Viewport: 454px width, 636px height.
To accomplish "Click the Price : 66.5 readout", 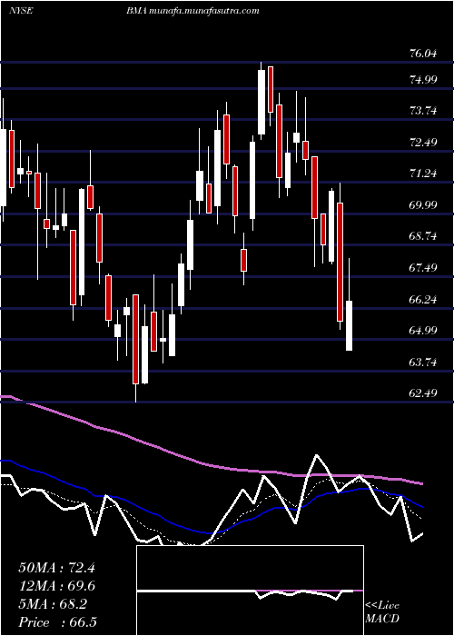I will [57, 622].
